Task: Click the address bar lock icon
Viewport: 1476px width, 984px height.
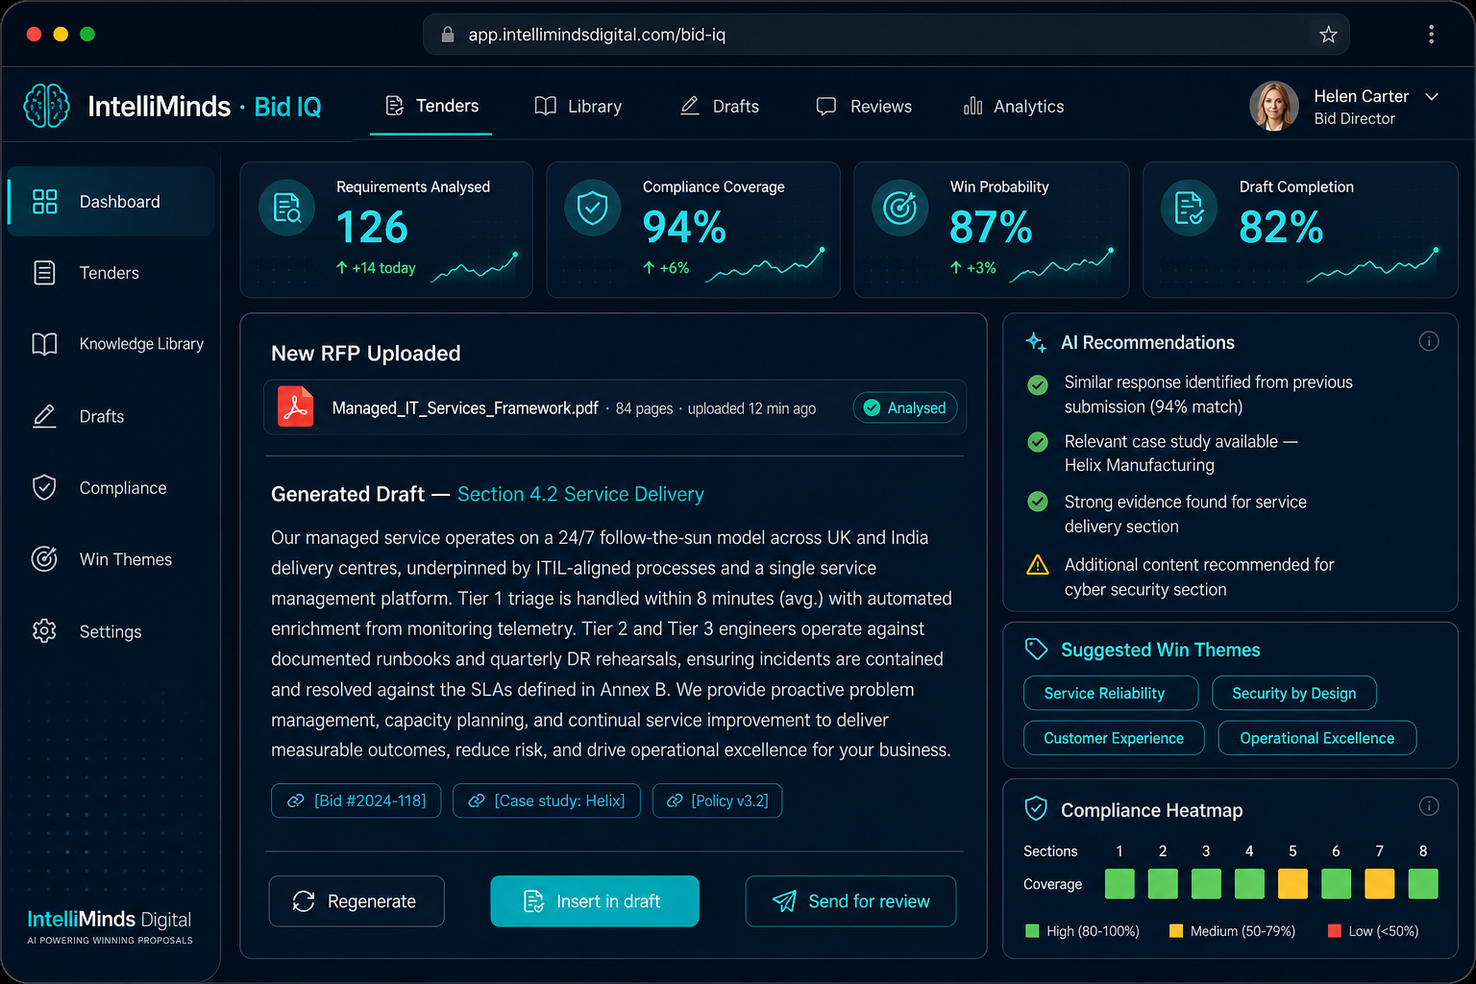Action: [447, 35]
